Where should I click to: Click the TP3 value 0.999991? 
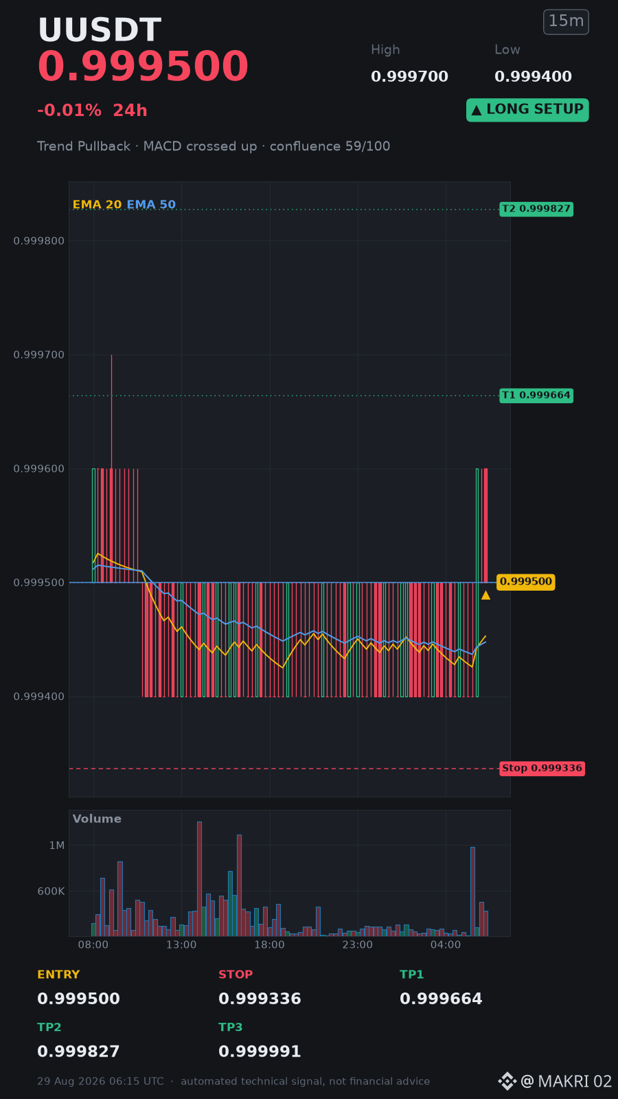[x=260, y=1052]
